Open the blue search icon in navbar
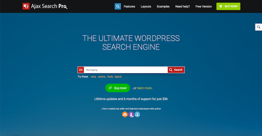Image resolution: width=262 pixels, height=136 pixels. click(118, 6)
